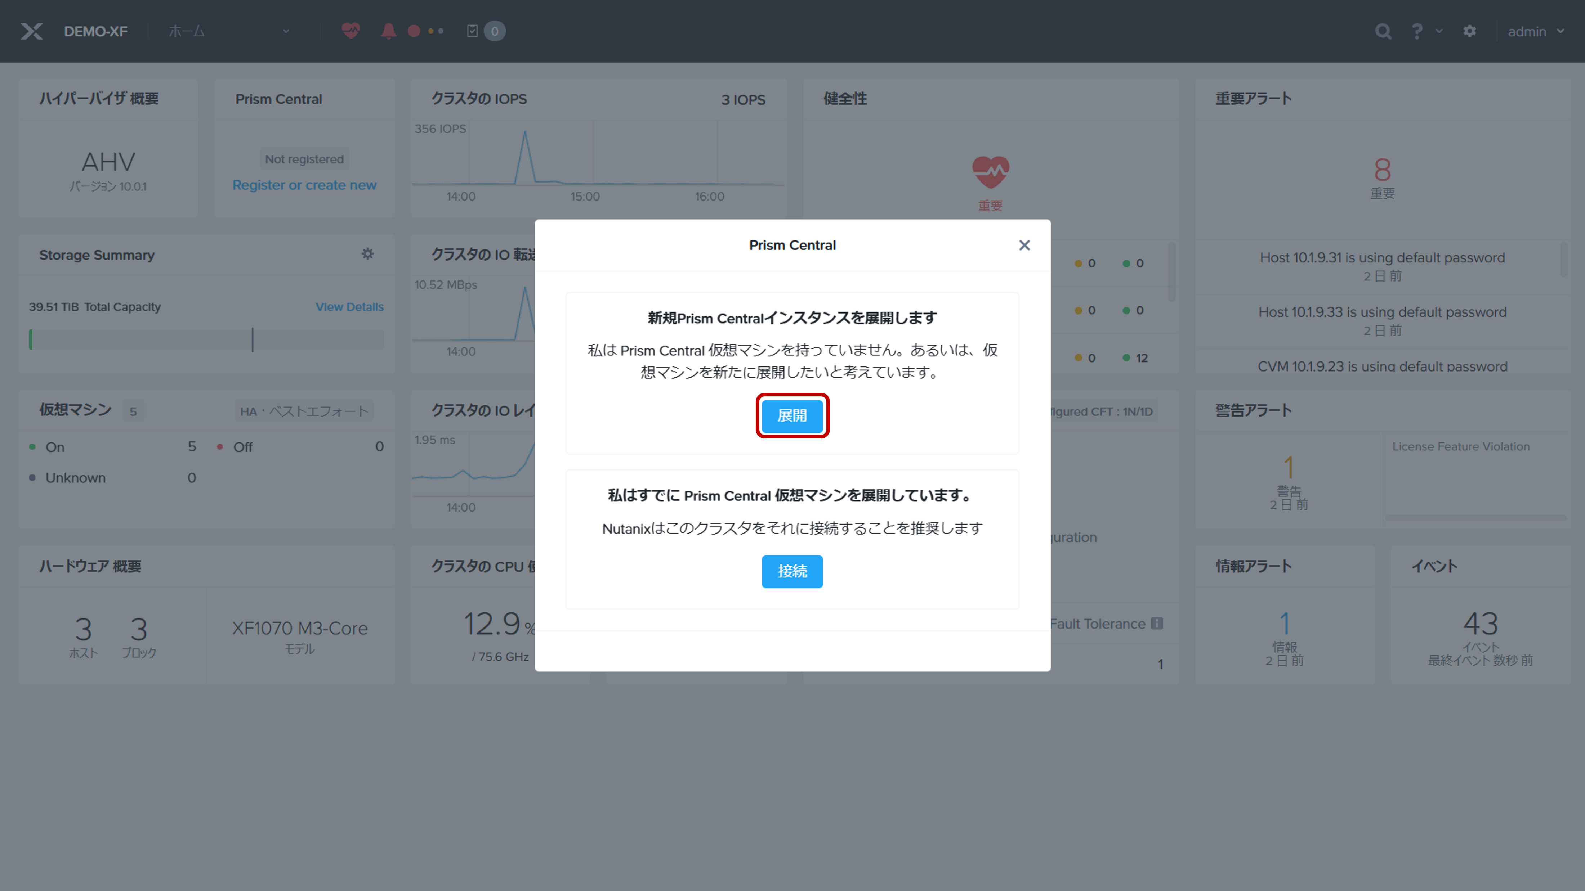
Task: Close the Prism Central dialog
Action: click(1024, 246)
